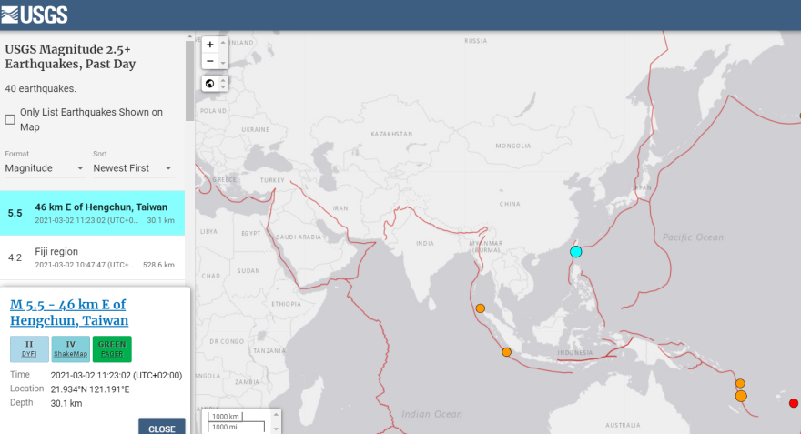Click the orange earthquake marker on Java

506,352
